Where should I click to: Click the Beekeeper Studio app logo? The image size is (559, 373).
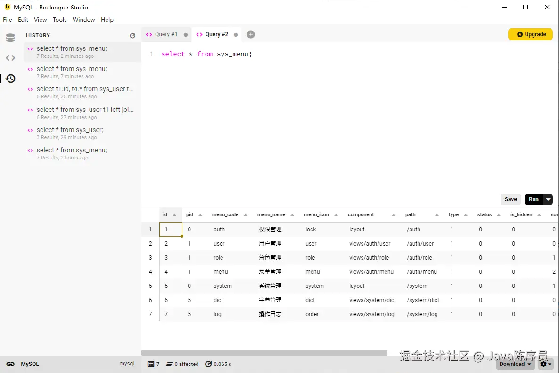7,7
